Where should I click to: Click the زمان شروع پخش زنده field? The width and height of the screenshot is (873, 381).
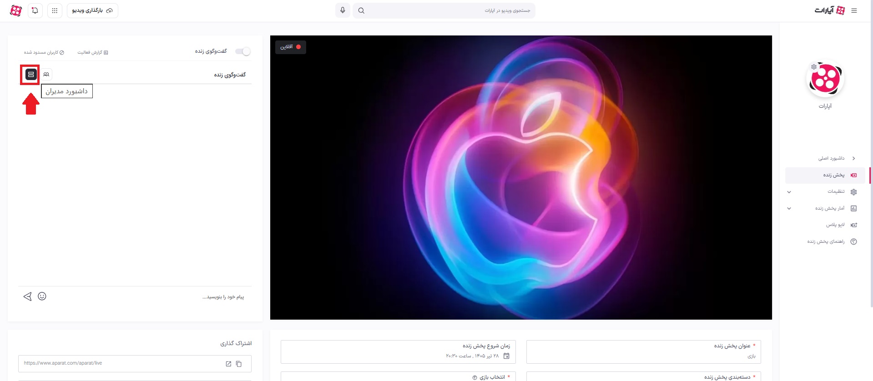point(398,352)
